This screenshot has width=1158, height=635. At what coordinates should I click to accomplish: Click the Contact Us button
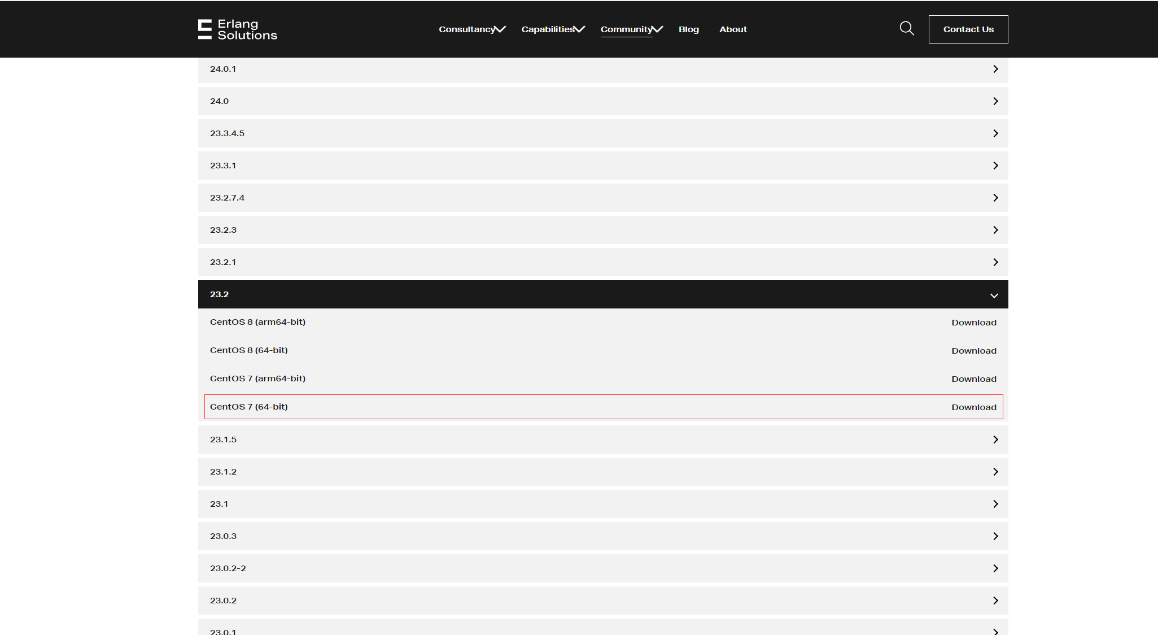tap(968, 29)
